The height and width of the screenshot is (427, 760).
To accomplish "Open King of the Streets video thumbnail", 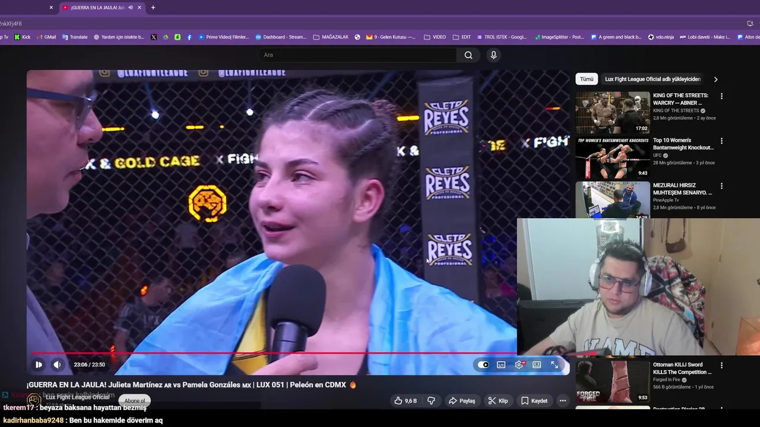I will point(613,113).
